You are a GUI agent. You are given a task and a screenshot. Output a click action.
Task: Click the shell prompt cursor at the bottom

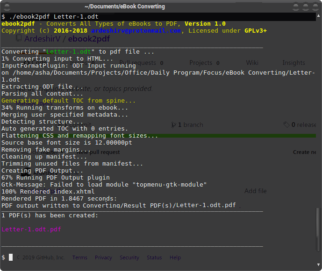11,257
